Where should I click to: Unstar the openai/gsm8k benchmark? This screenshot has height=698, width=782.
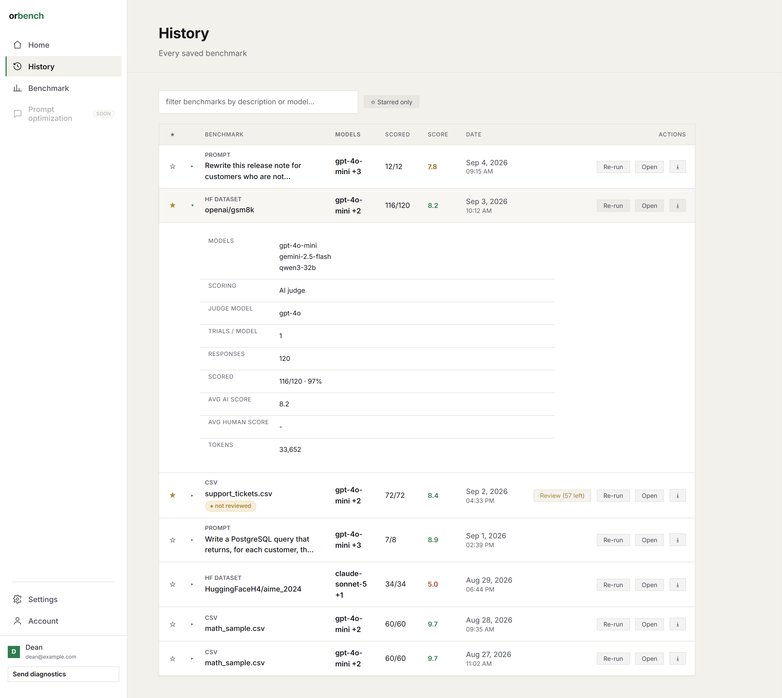tap(173, 205)
